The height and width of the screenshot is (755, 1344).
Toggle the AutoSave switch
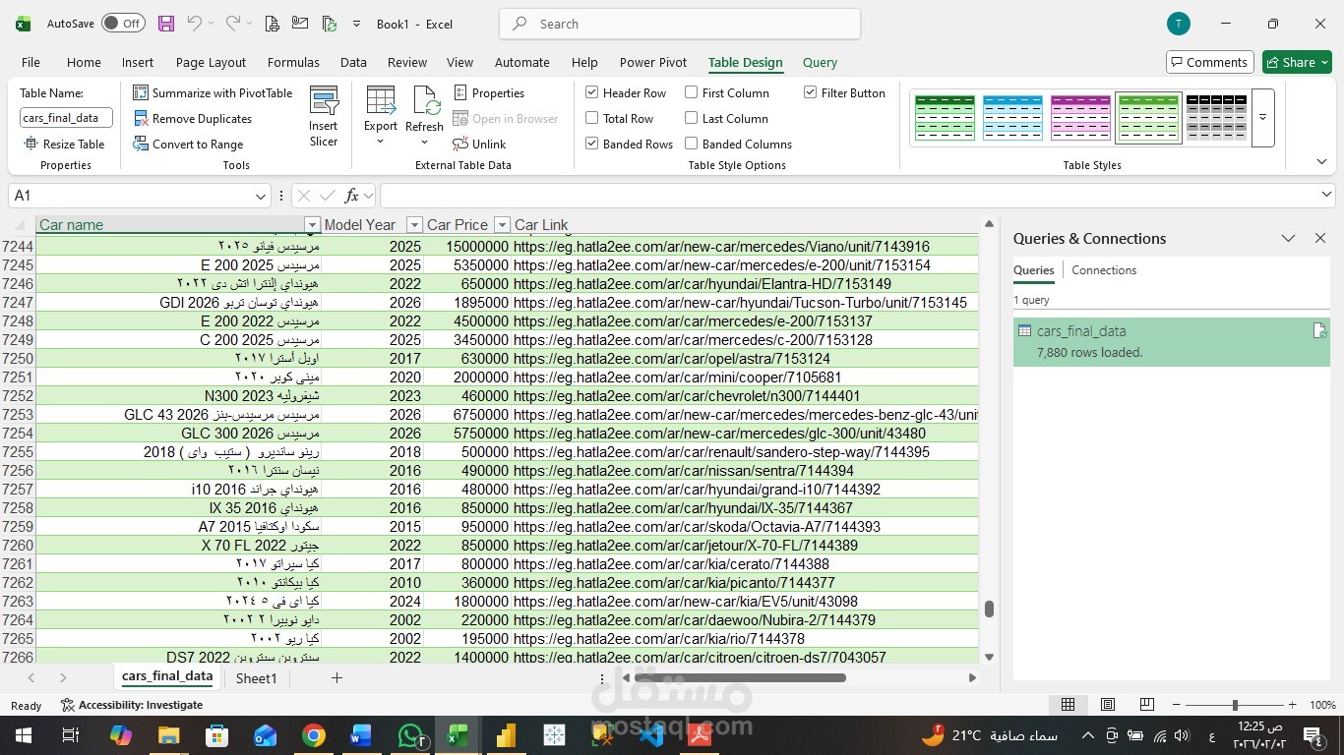(123, 24)
